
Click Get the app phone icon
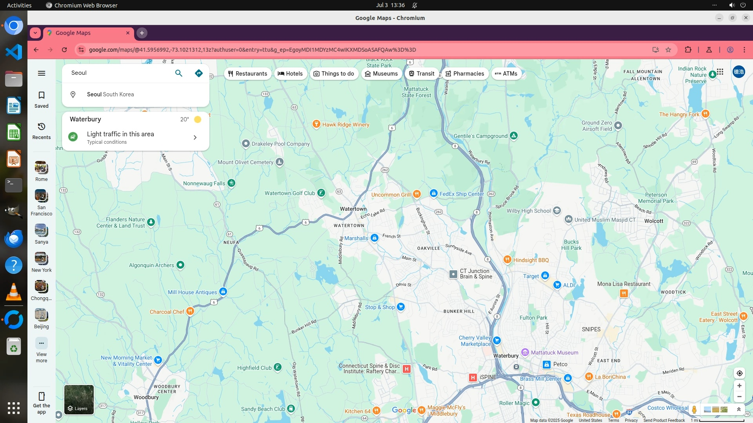(42, 396)
